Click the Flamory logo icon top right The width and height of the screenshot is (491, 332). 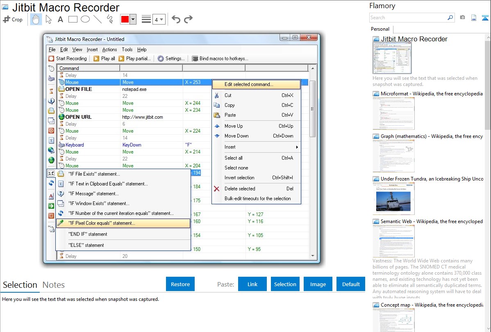pyautogui.click(x=486, y=18)
